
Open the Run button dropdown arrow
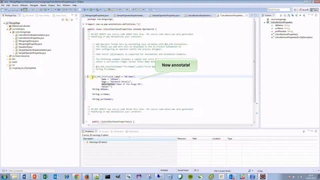[x=94, y=9]
